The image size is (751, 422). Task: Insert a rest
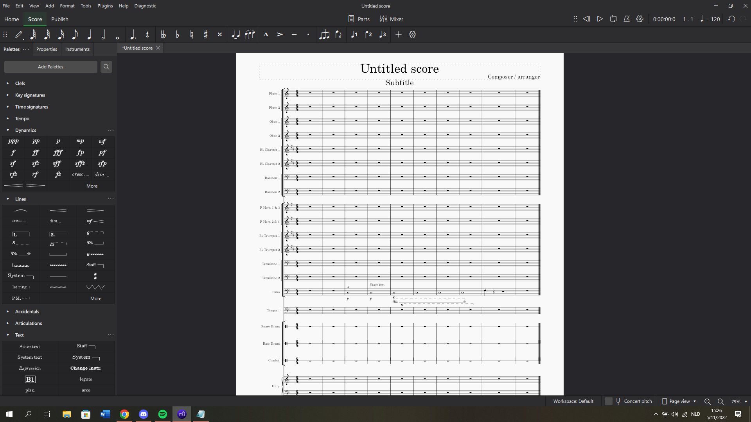point(147,34)
